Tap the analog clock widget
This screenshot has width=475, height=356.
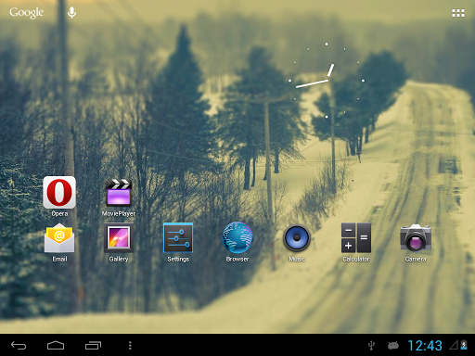point(327,81)
